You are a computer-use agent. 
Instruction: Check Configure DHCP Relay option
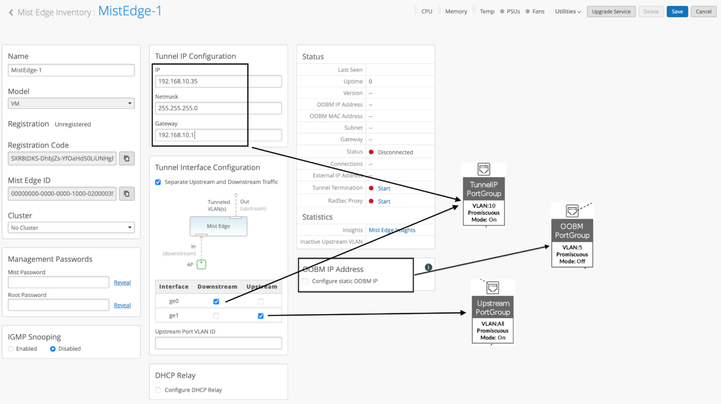point(158,390)
